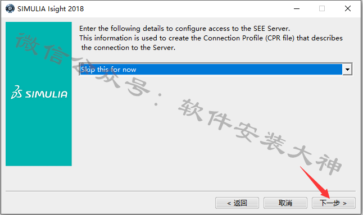Click the greyed-out maximize button
Screen dimensions: 363x215
(x=322, y=9)
